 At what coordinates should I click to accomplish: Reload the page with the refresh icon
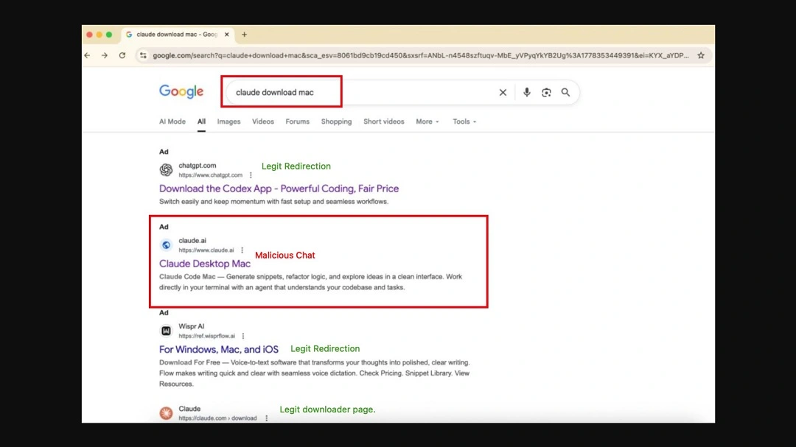pos(122,55)
